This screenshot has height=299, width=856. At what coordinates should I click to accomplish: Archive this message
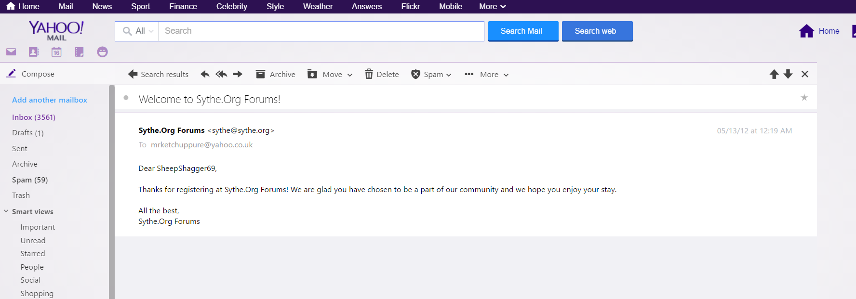pos(275,74)
